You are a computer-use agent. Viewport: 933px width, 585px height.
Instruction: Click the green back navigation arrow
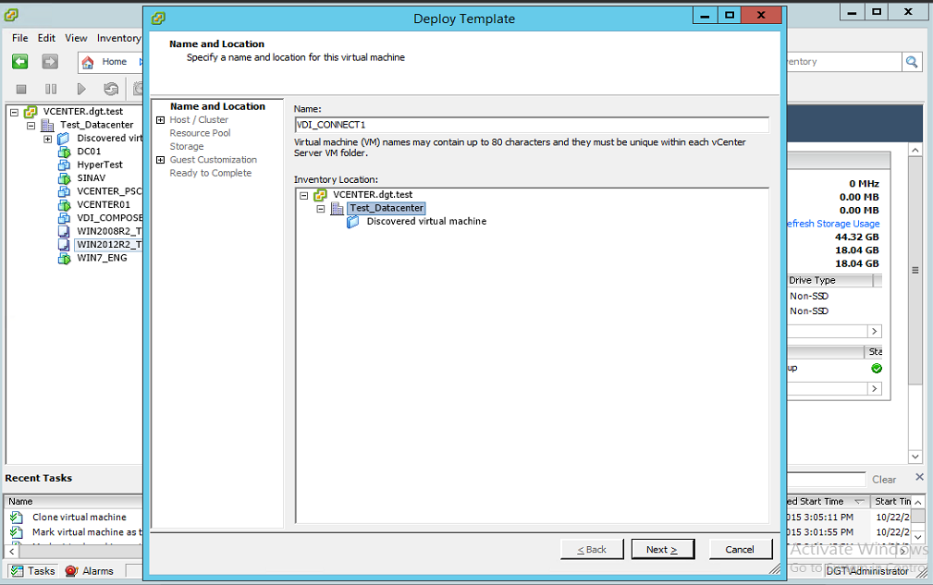tap(20, 61)
